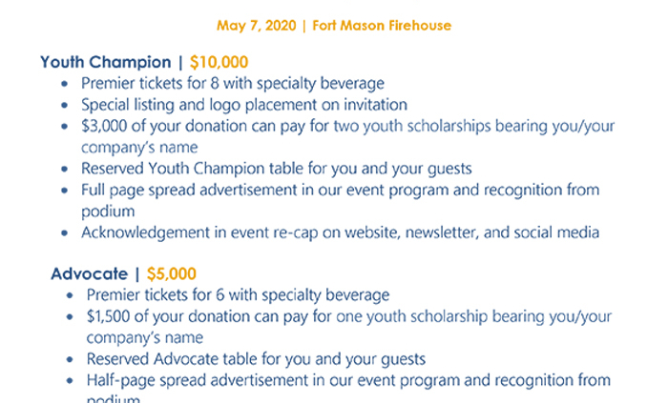668x403 pixels.
Task: Click the bullet before "Reserved Advocate table"
Action: click(x=71, y=360)
